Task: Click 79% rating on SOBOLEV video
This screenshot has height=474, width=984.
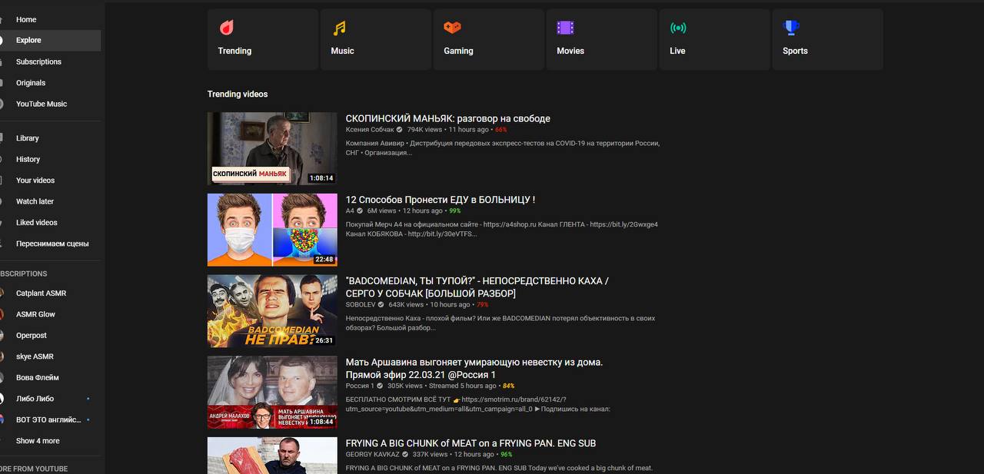Action: [482, 305]
